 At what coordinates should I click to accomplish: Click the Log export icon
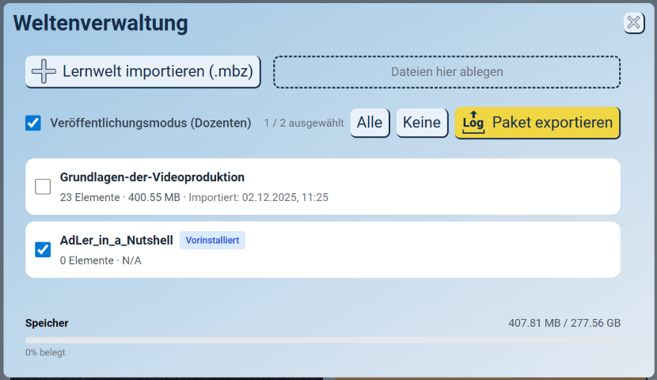pyautogui.click(x=473, y=123)
